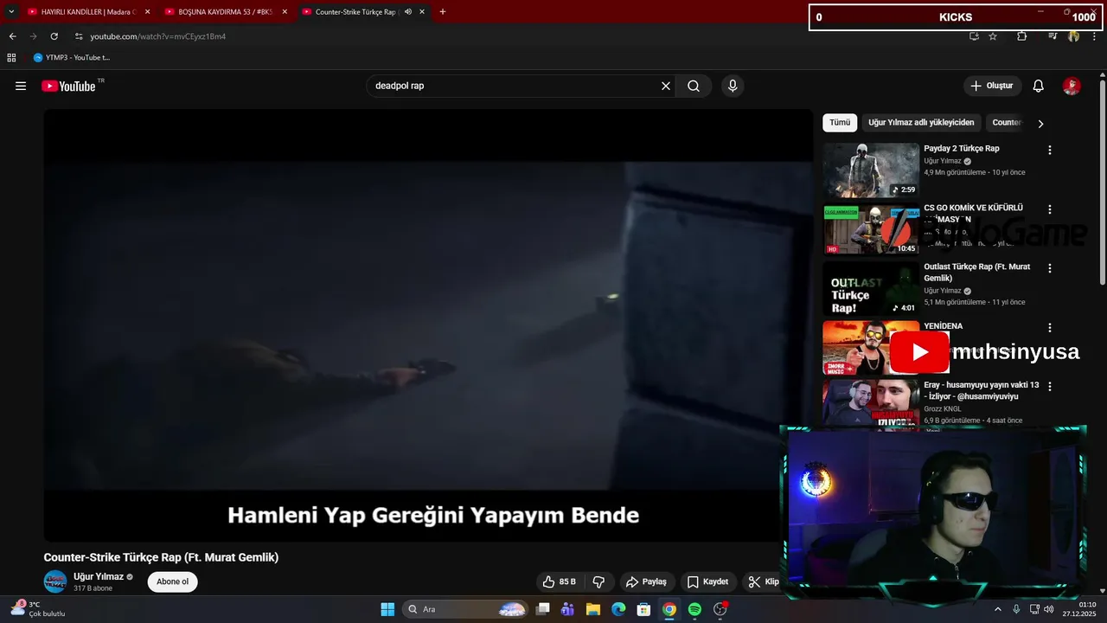Open Microsoft Store from the taskbar

click(643, 609)
